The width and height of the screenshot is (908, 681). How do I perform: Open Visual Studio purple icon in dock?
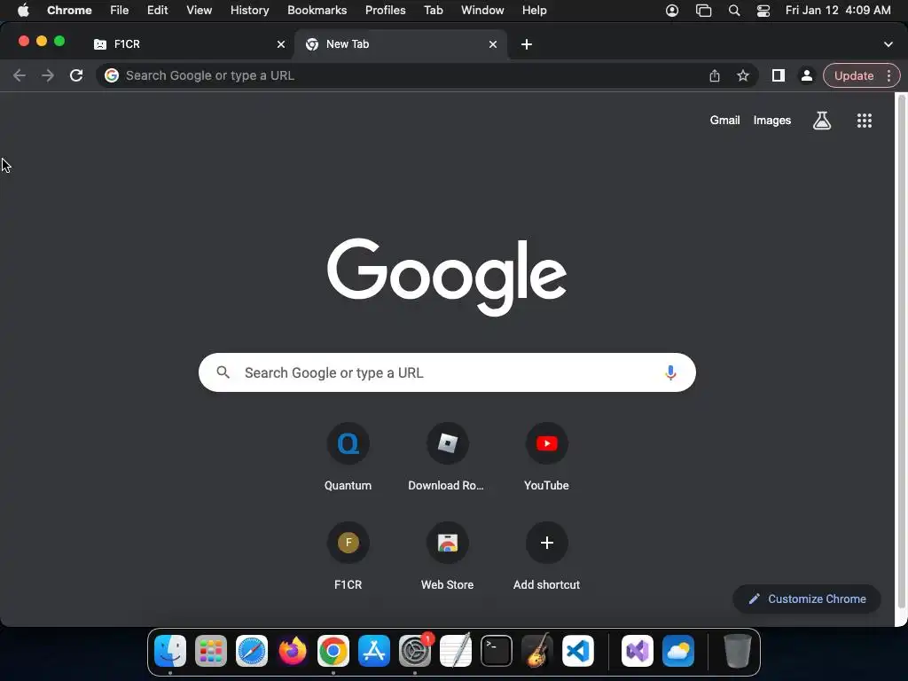pos(638,651)
